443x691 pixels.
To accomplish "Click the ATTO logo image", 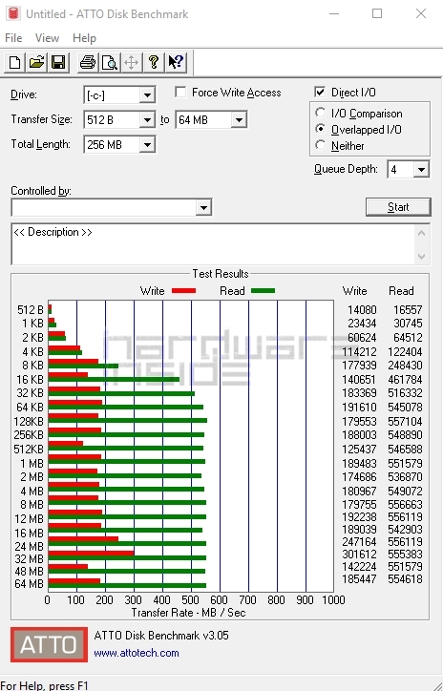I will [x=49, y=644].
